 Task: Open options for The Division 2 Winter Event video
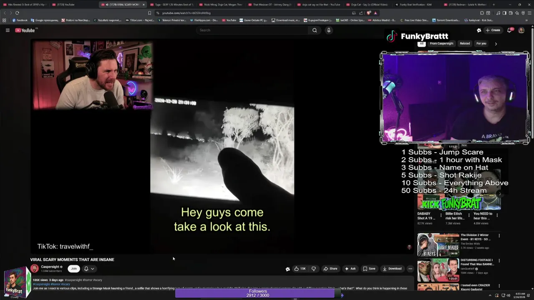(x=499, y=236)
